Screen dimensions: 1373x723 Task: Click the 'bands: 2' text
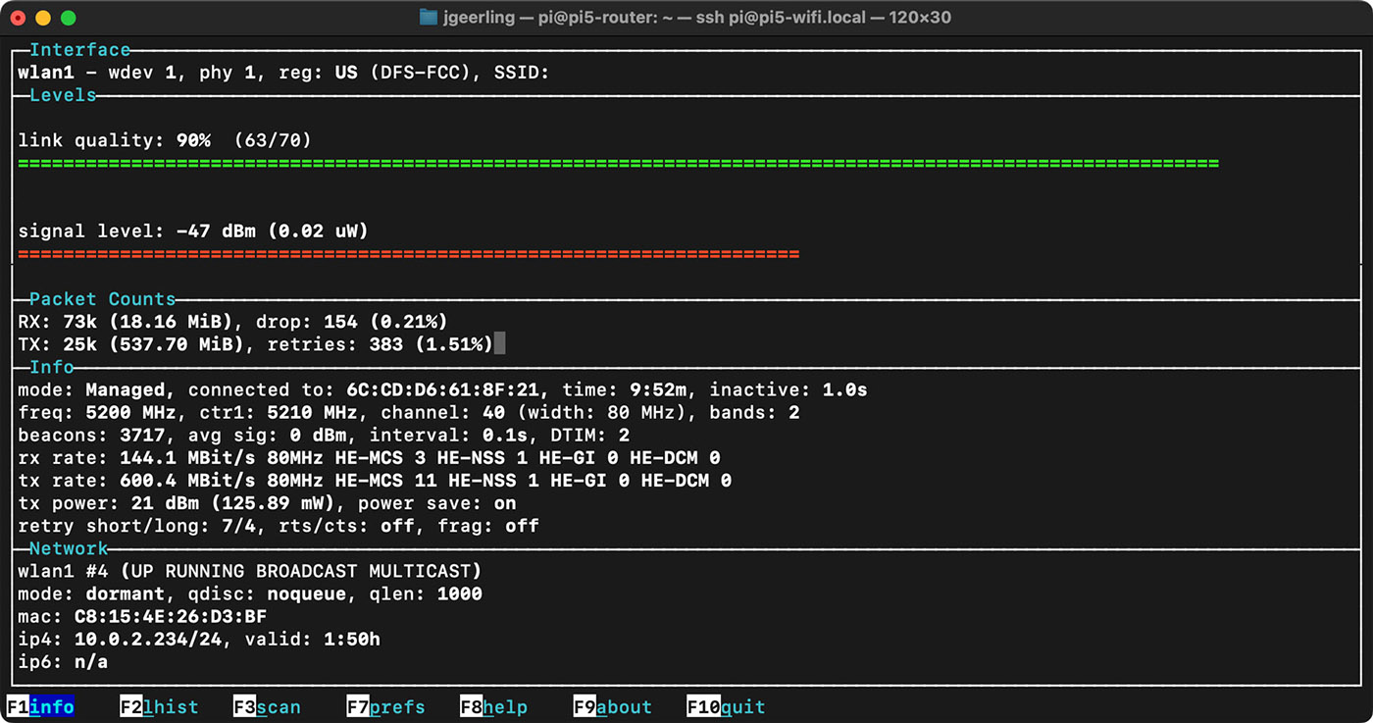(x=754, y=412)
